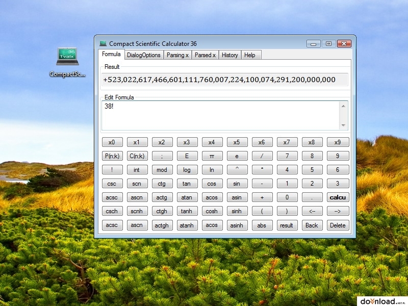
Task: Click the calculator title bar app icon
Action: pyautogui.click(x=103, y=43)
